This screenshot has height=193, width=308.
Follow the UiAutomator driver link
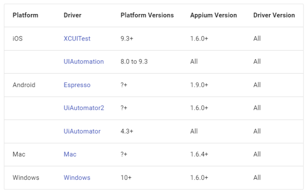pyautogui.click(x=82, y=131)
